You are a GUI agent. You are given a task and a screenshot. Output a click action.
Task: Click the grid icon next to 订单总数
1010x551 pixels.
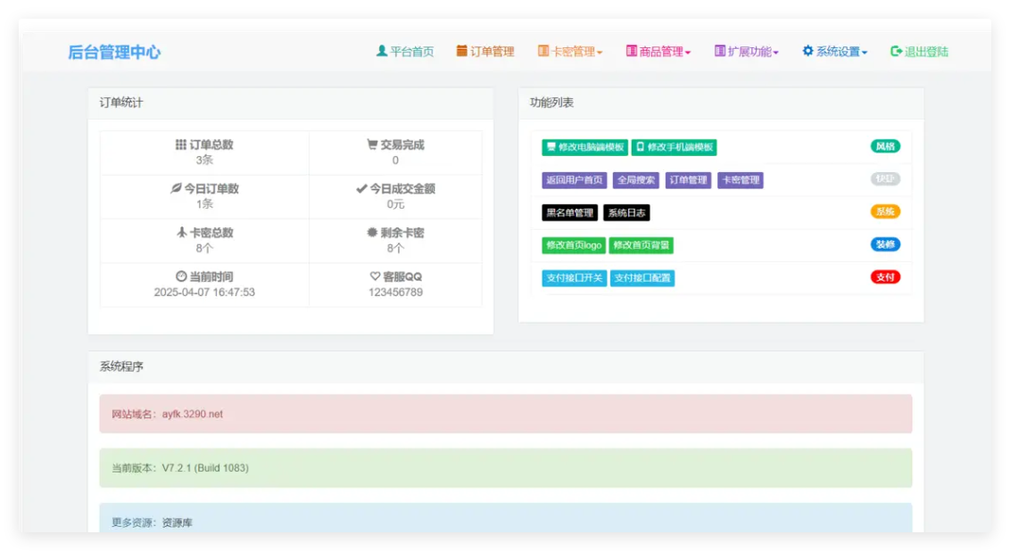click(x=181, y=144)
